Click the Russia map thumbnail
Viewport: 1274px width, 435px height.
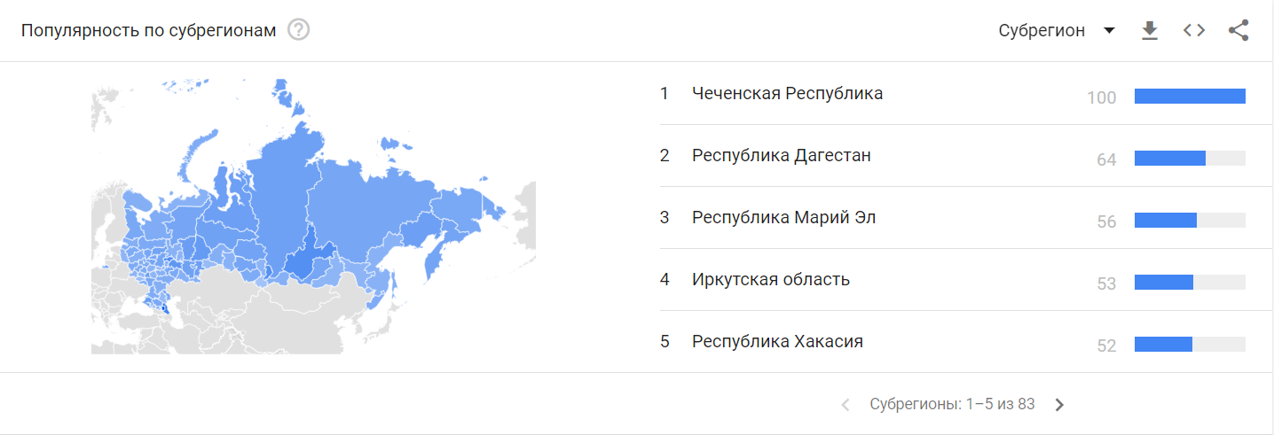(x=313, y=217)
